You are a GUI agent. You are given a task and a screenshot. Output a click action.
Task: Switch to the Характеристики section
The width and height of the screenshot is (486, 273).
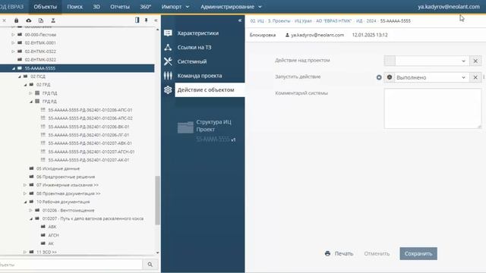197,33
